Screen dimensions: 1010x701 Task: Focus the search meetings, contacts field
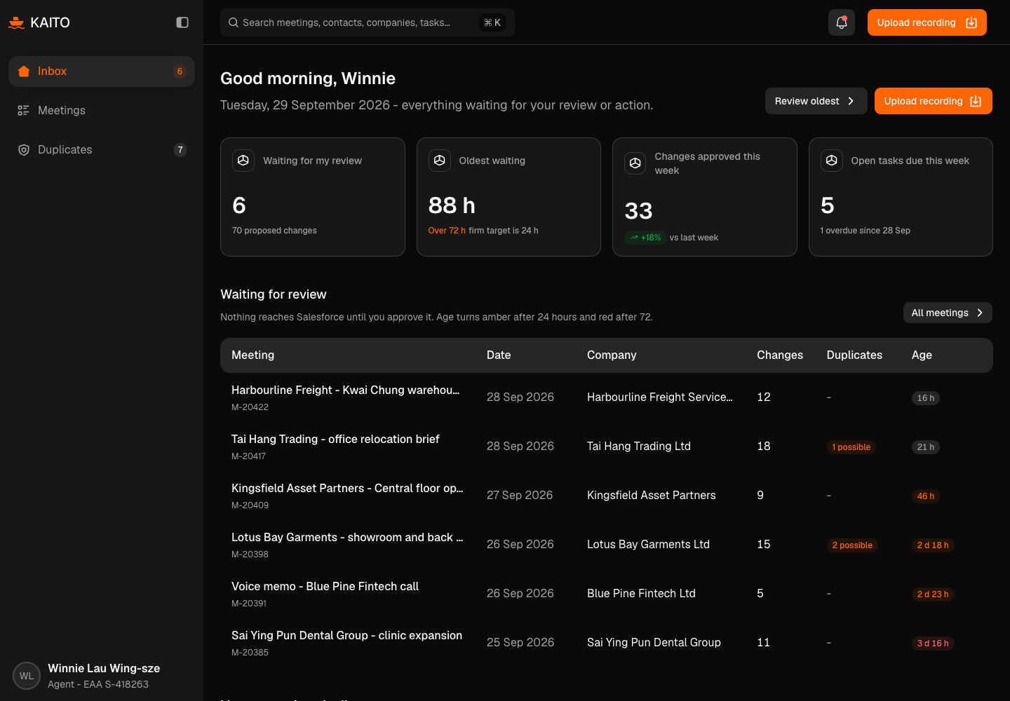point(368,22)
